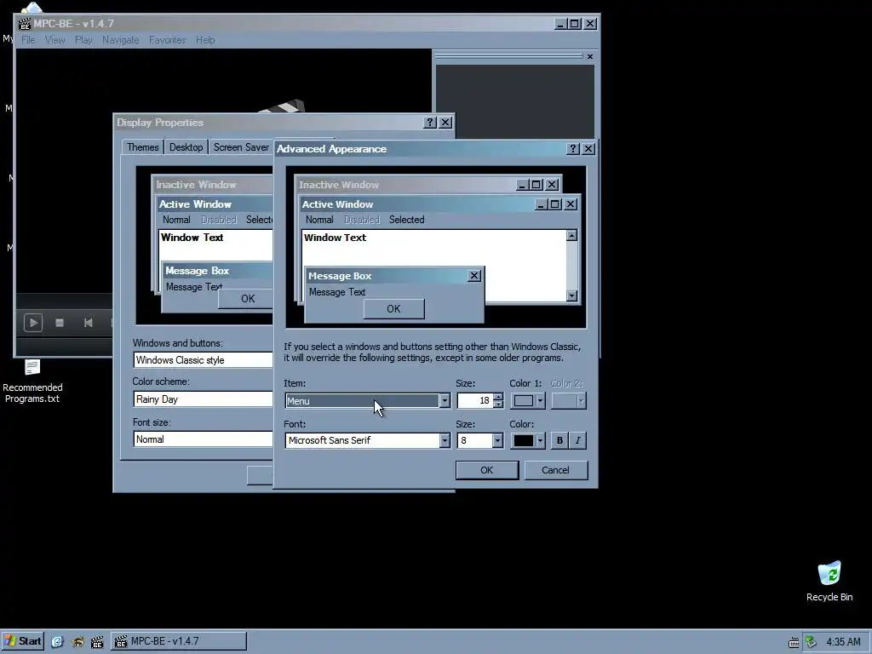Increase item Size with up spinner
This screenshot has width=872, height=654.
point(497,397)
